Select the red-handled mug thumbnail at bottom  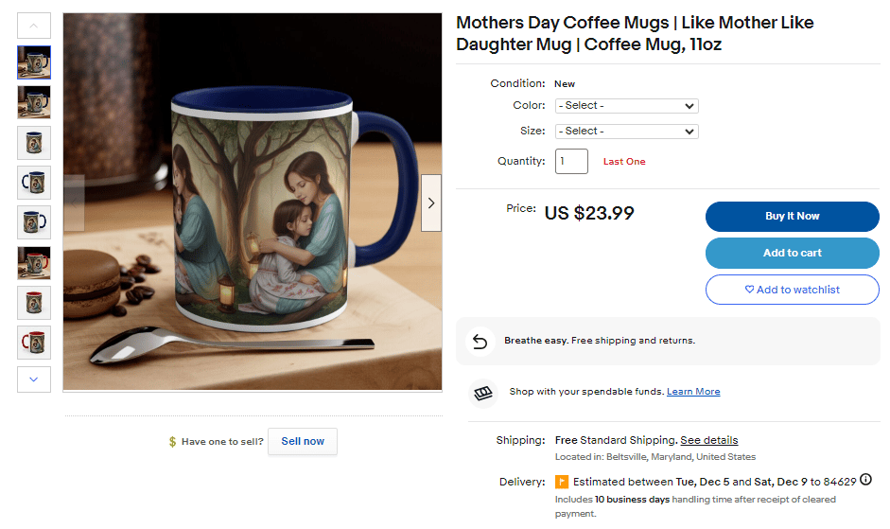coord(34,343)
